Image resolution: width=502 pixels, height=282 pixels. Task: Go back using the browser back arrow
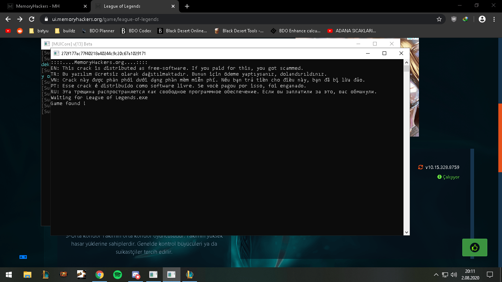point(8,19)
